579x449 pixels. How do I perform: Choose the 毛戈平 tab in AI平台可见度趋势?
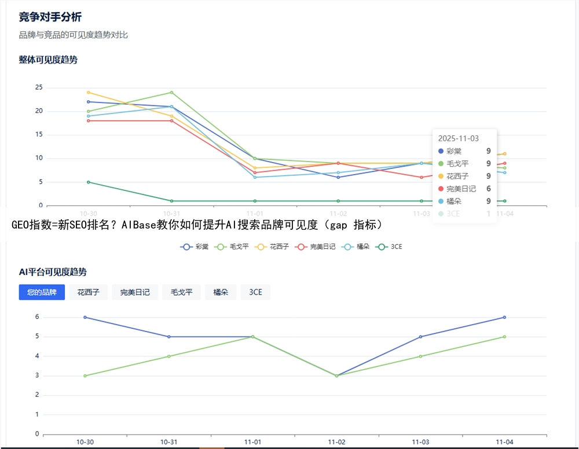click(181, 292)
